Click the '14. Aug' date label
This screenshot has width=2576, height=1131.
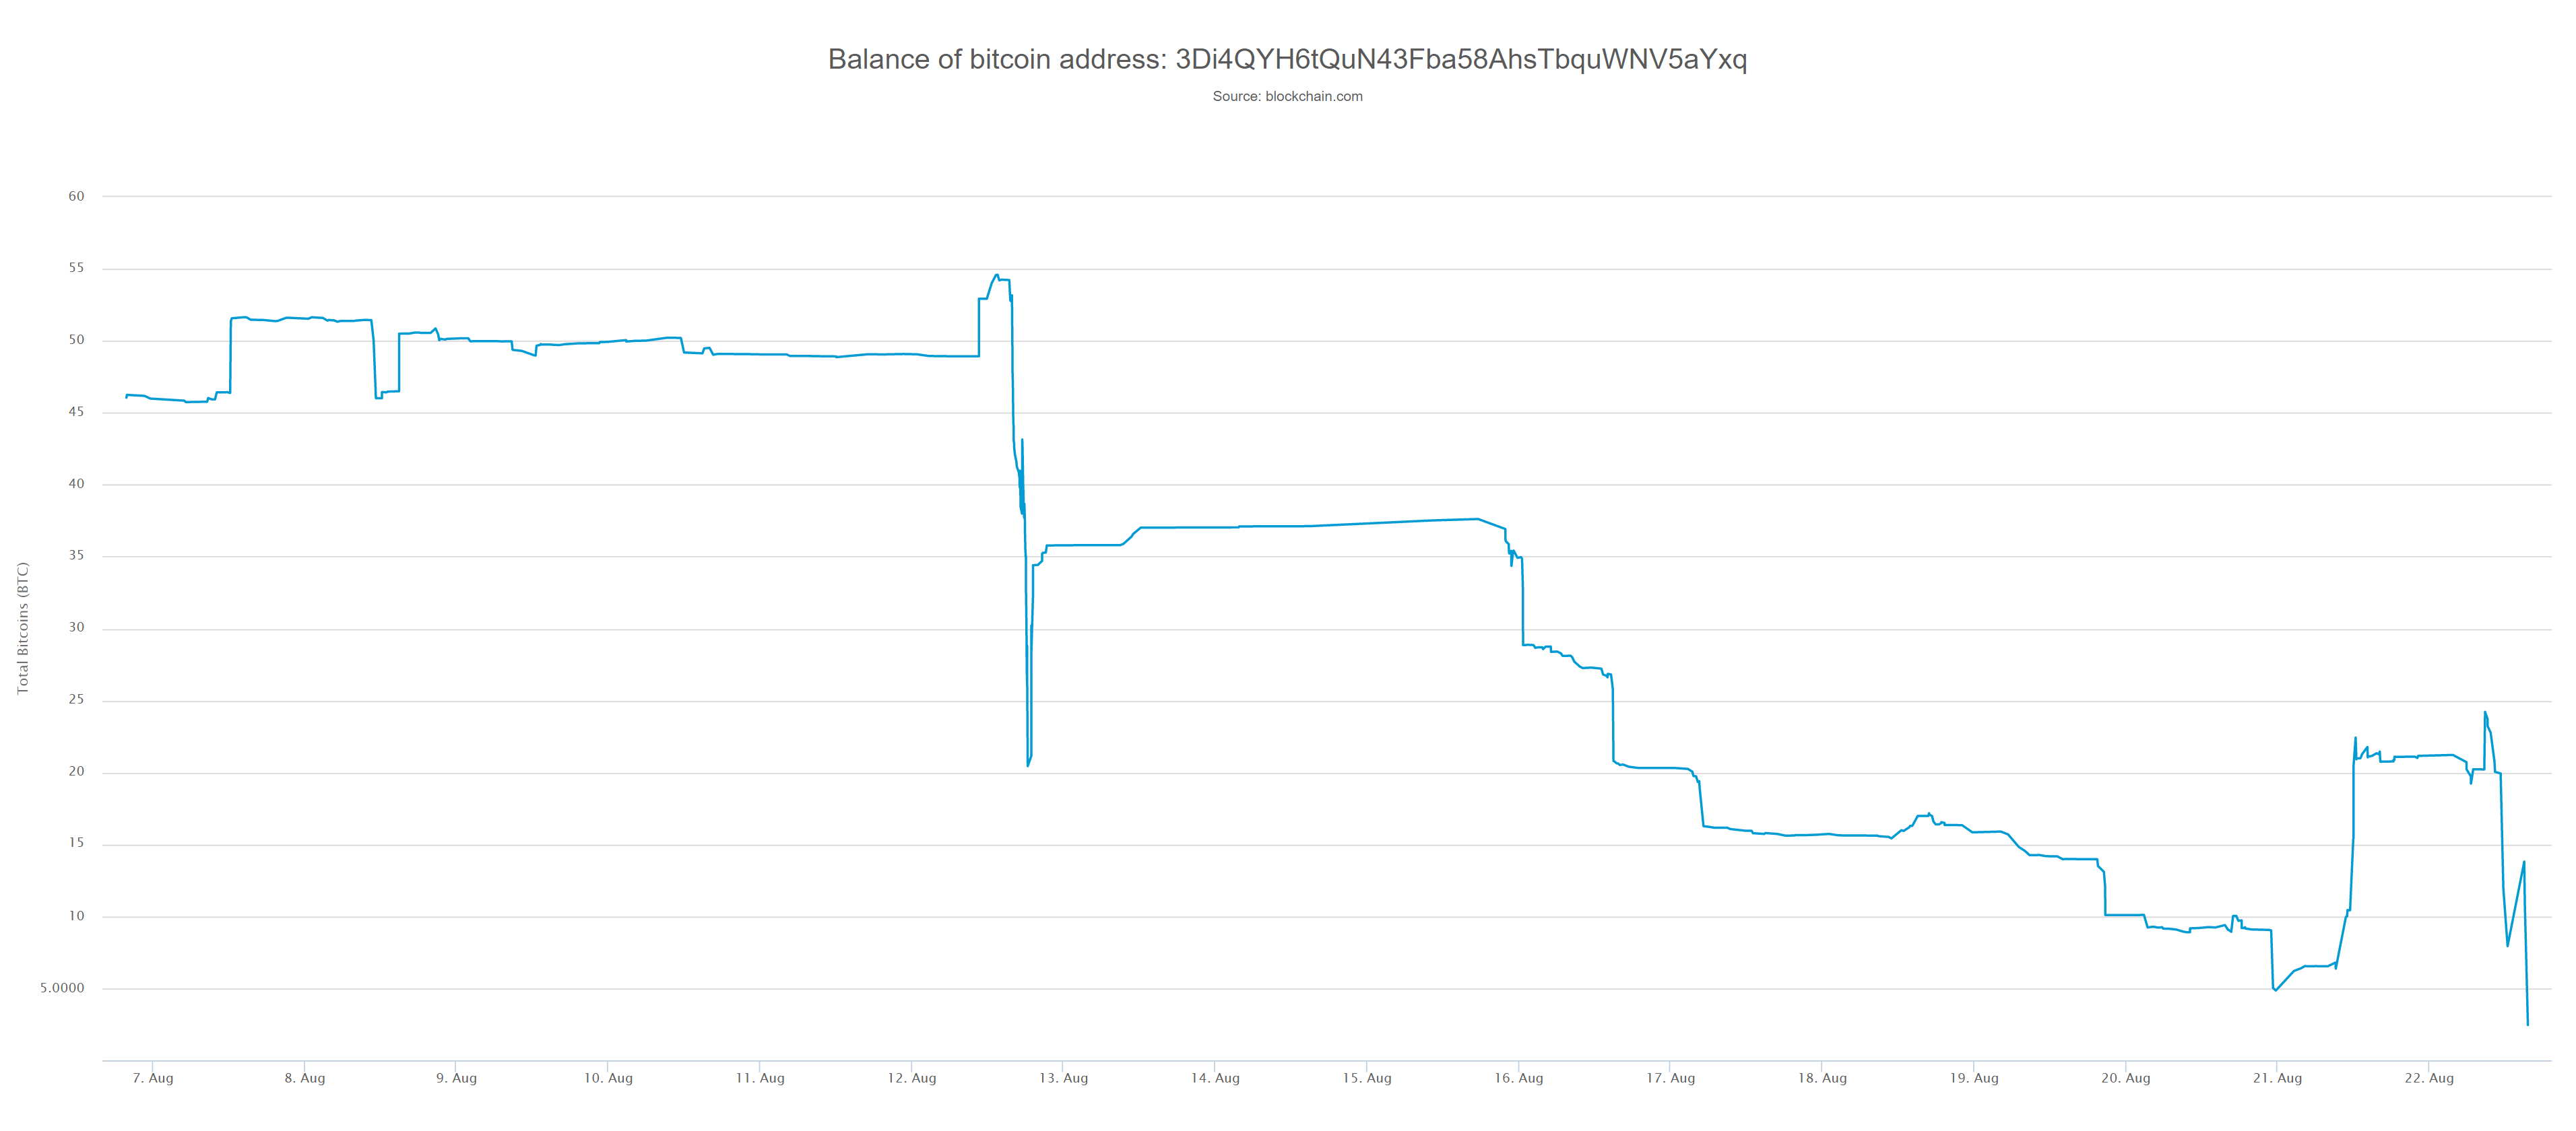(1215, 1078)
